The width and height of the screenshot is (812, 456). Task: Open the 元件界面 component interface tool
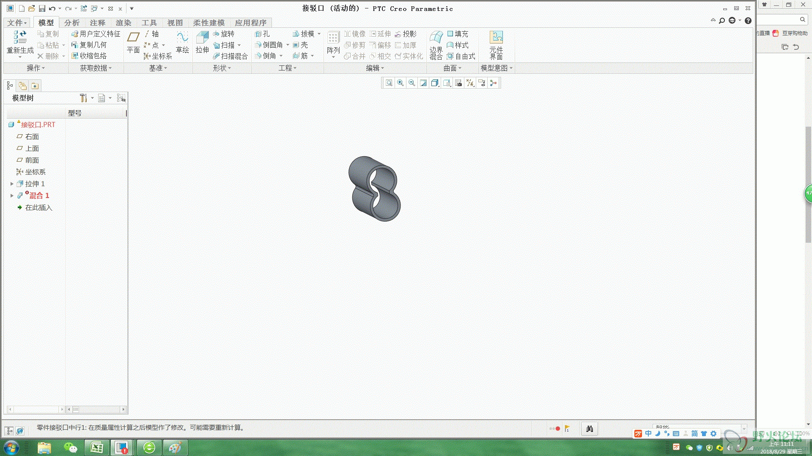pos(496,45)
